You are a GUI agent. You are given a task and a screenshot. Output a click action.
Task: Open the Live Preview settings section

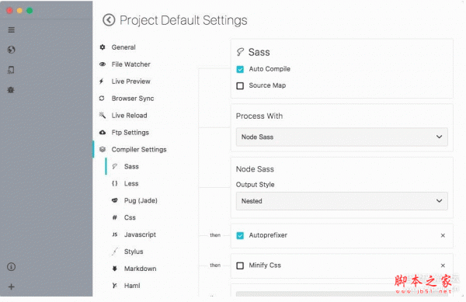click(x=131, y=82)
